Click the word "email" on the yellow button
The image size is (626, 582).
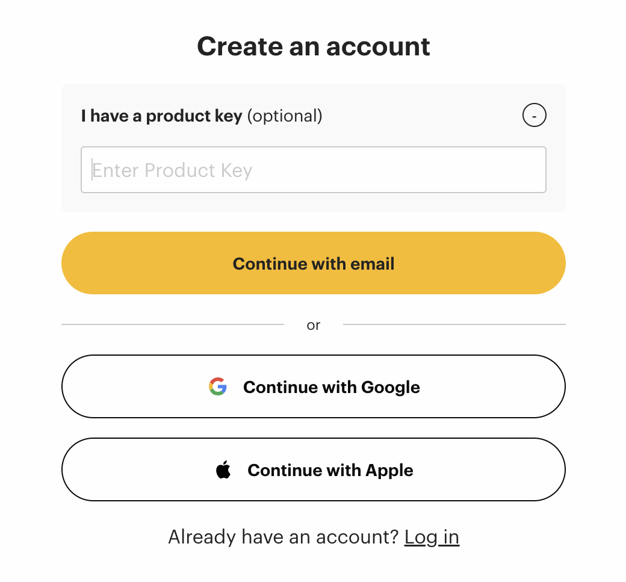pos(372,264)
